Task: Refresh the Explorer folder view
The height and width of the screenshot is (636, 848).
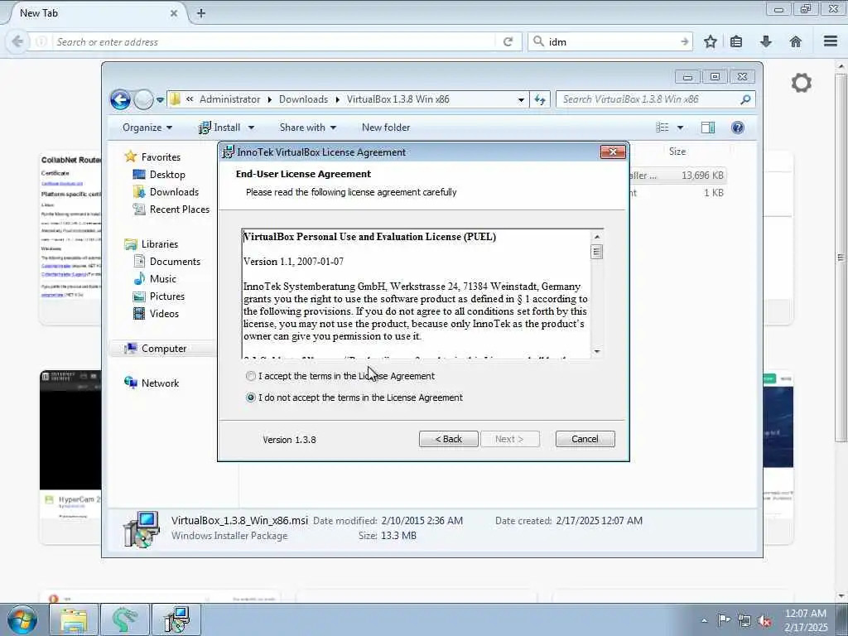Action: click(540, 99)
